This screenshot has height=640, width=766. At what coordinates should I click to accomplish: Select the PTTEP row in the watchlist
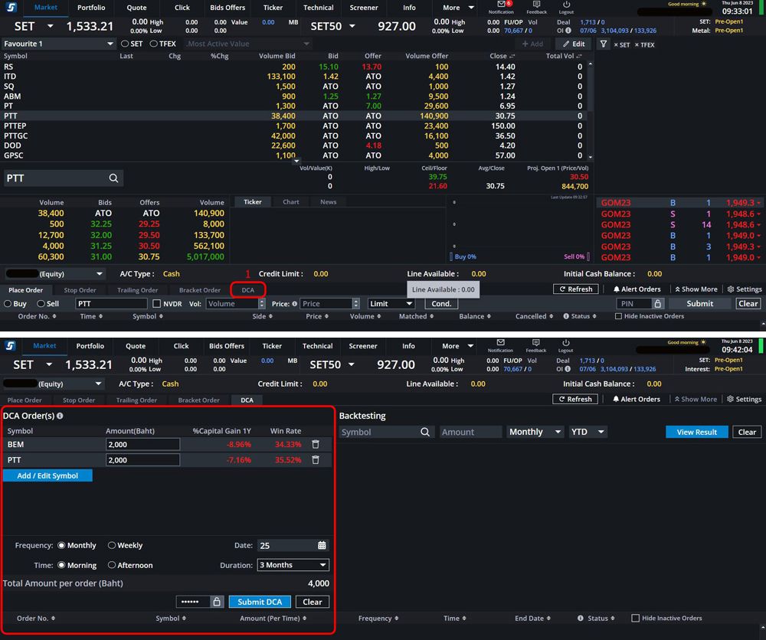point(296,126)
